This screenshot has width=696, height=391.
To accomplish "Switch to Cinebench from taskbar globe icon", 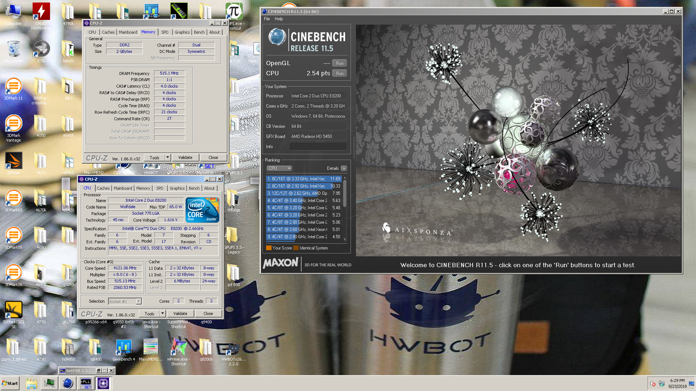I will click(67, 383).
